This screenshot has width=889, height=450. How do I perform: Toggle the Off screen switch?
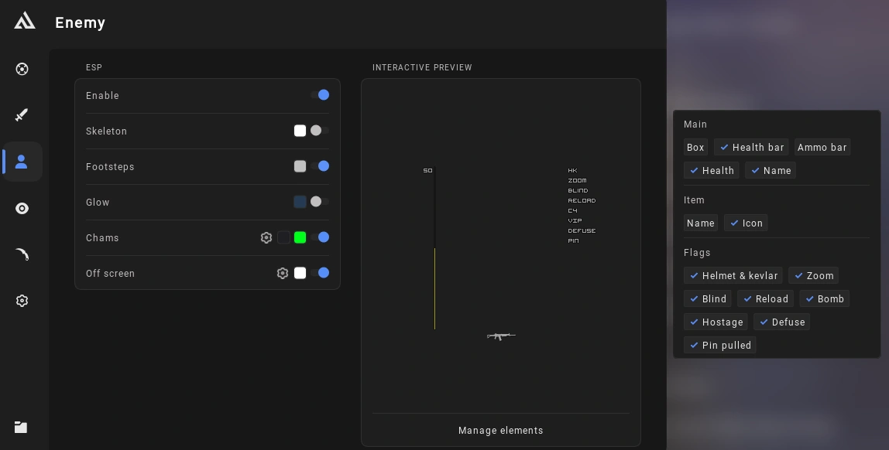tap(320, 274)
